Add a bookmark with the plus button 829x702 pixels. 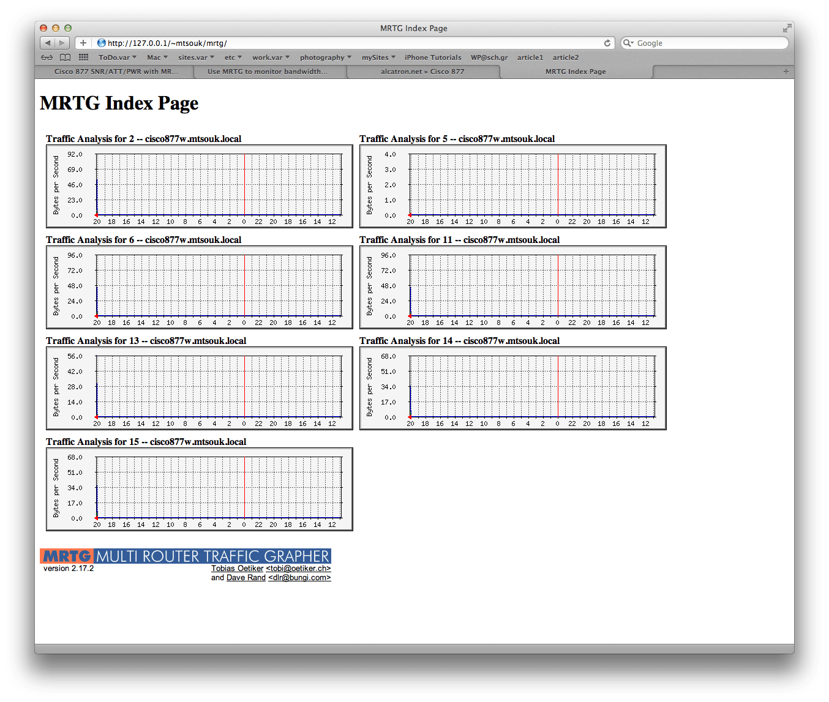click(83, 43)
